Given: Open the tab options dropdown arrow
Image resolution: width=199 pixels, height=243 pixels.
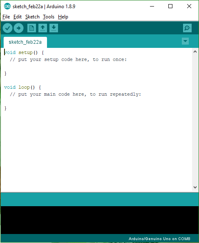Looking at the screenshot, I should pos(185,41).
